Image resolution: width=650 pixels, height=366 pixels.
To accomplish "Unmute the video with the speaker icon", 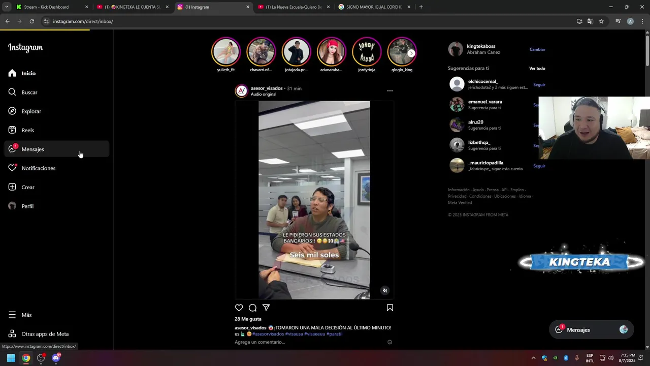I will tap(385, 290).
